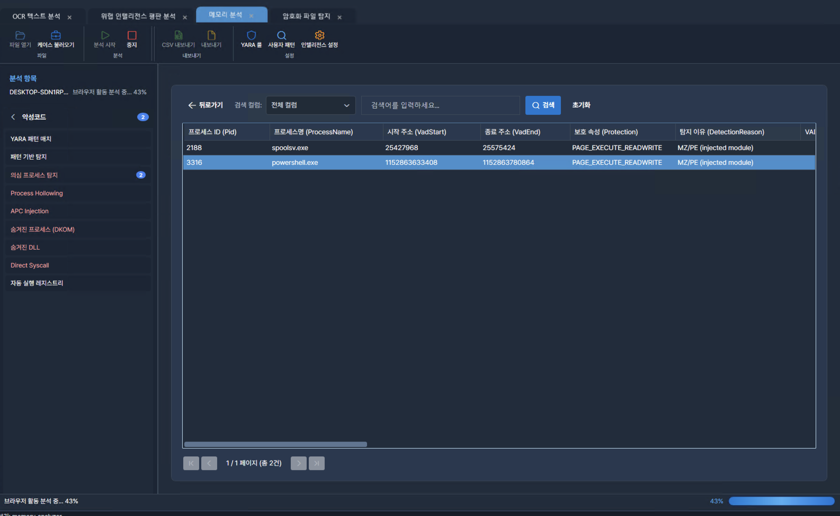Open APC Injection item

point(78,211)
